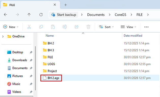Click the Share icon in toolbar

coord(76,27)
